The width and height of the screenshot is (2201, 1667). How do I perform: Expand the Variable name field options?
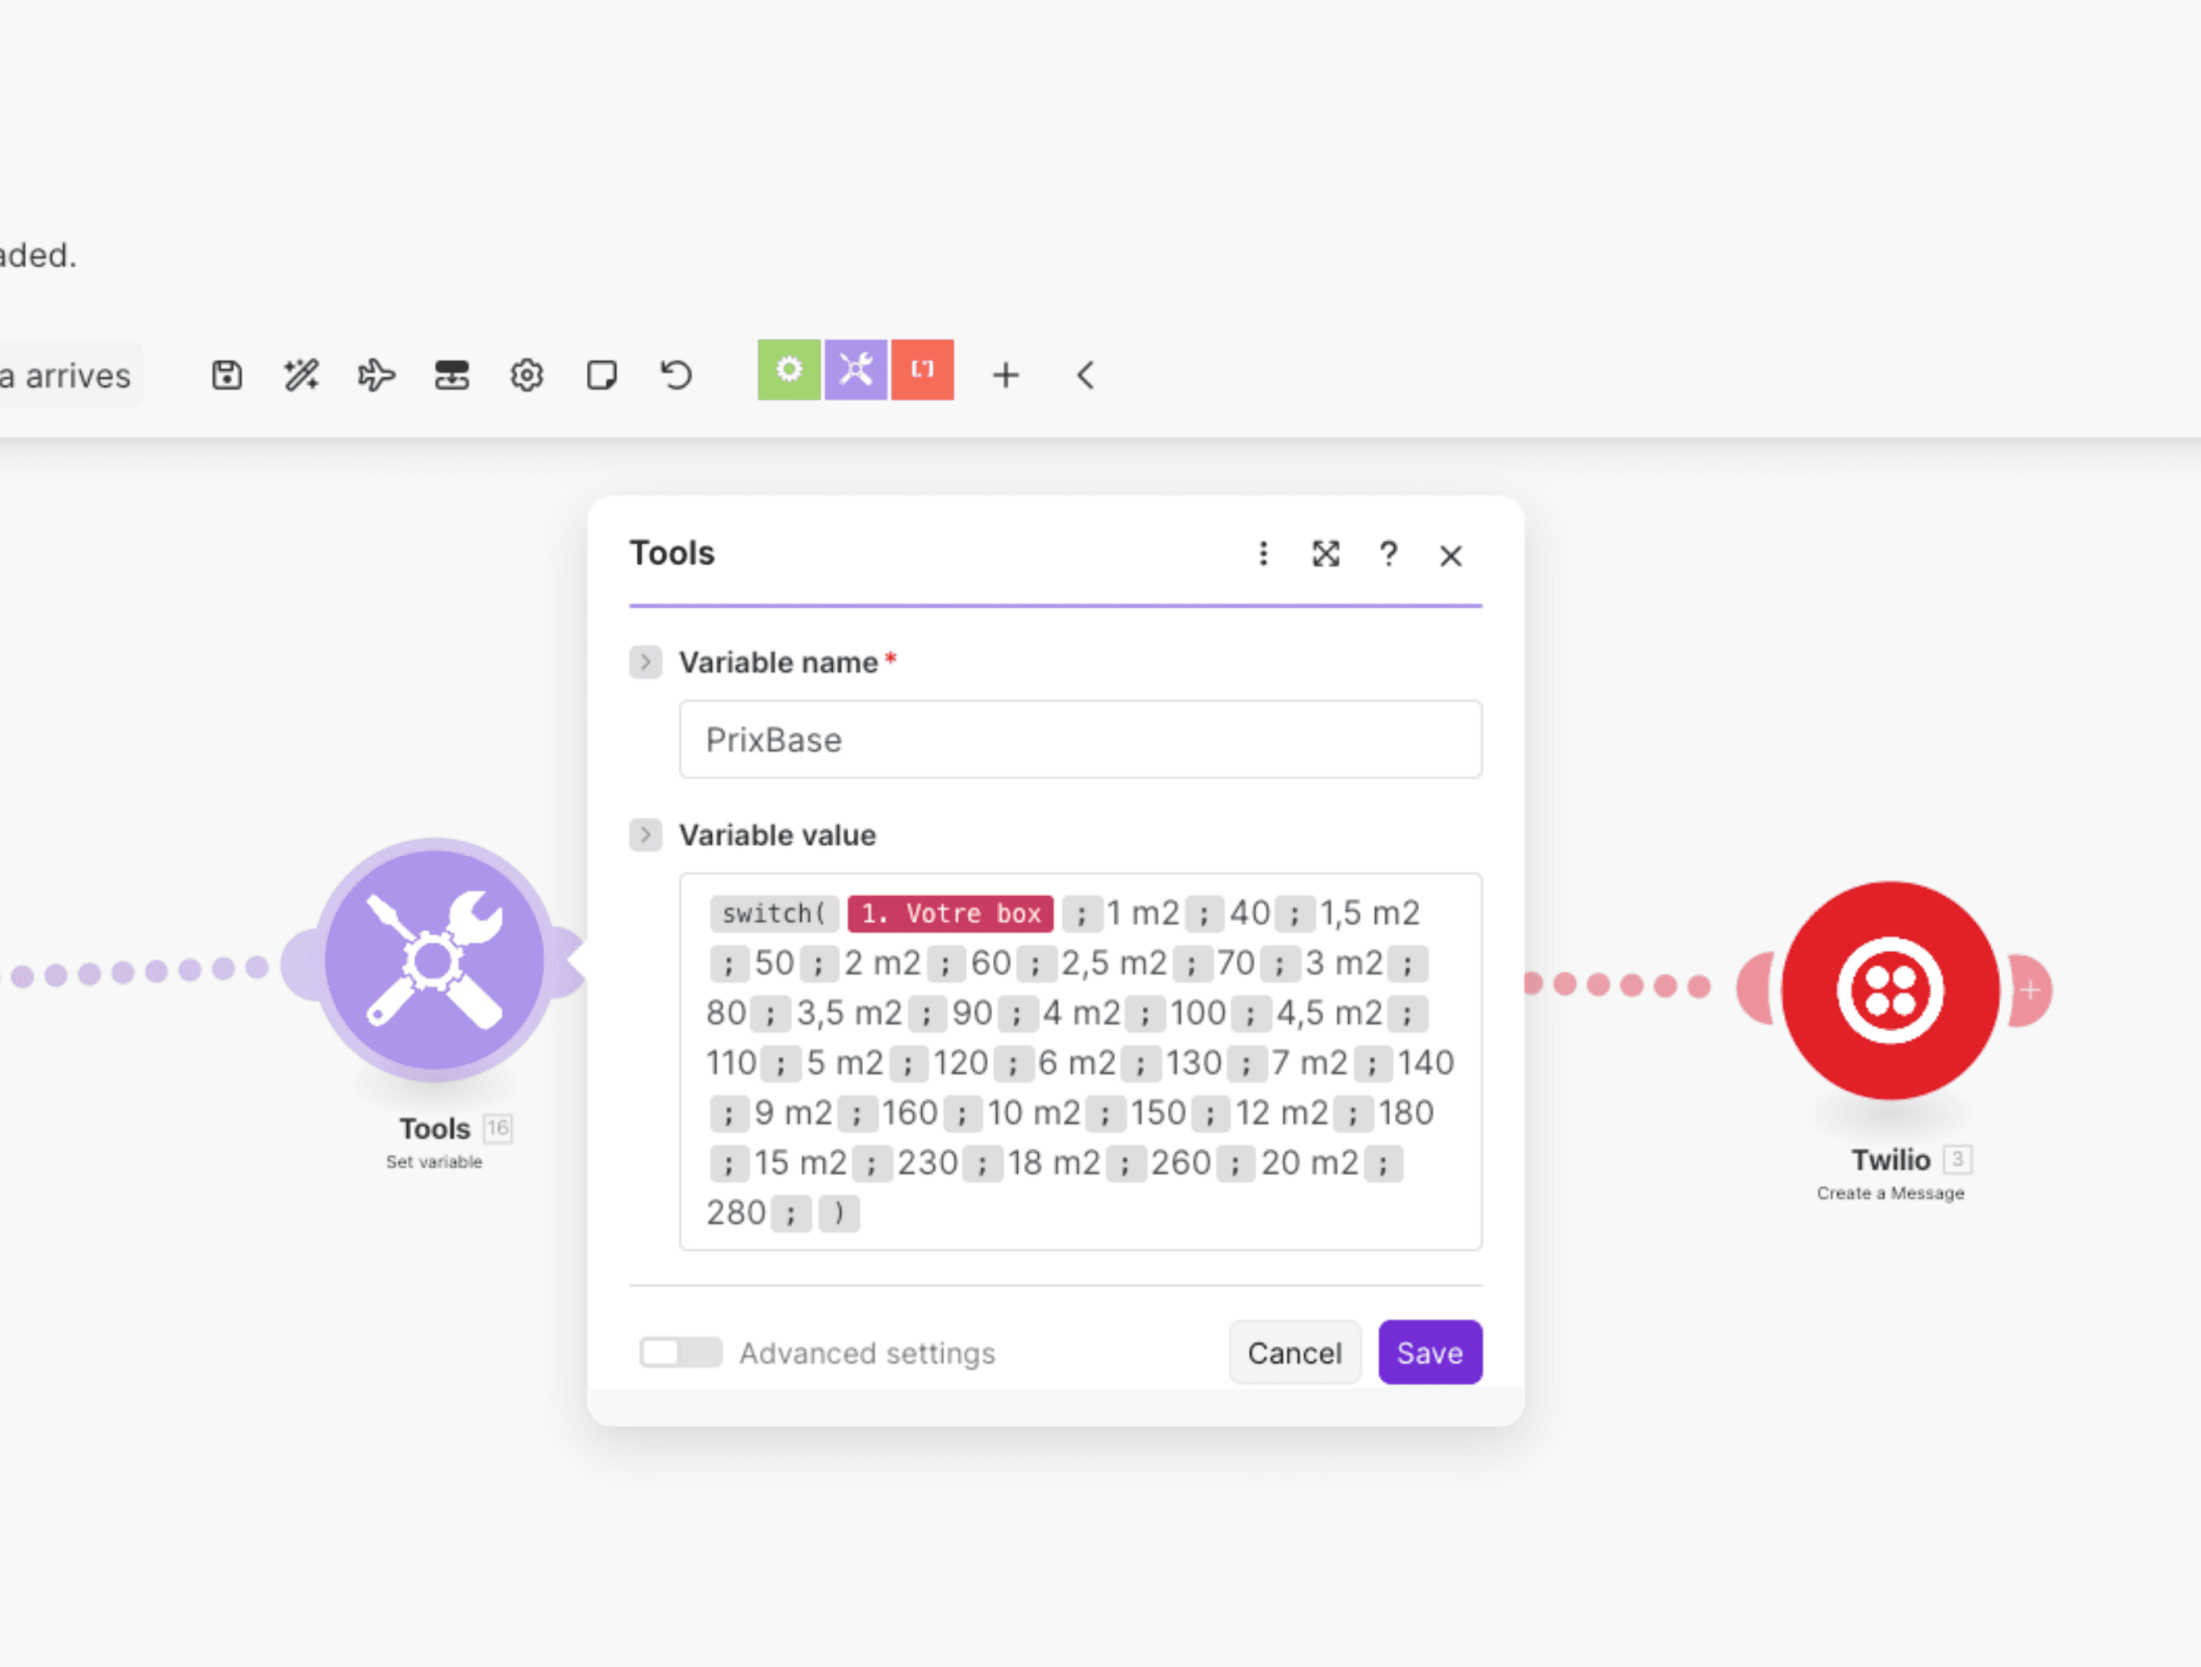coord(646,662)
